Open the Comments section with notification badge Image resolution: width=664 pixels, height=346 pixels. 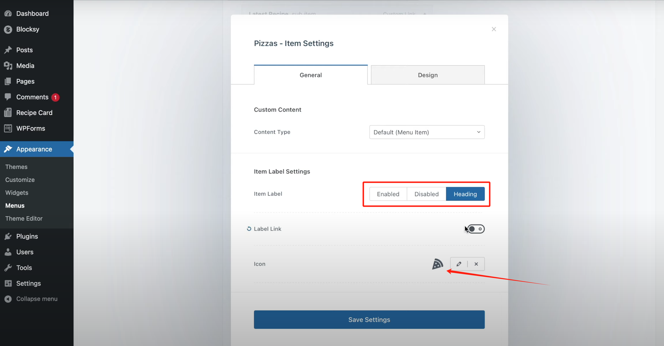(x=32, y=97)
